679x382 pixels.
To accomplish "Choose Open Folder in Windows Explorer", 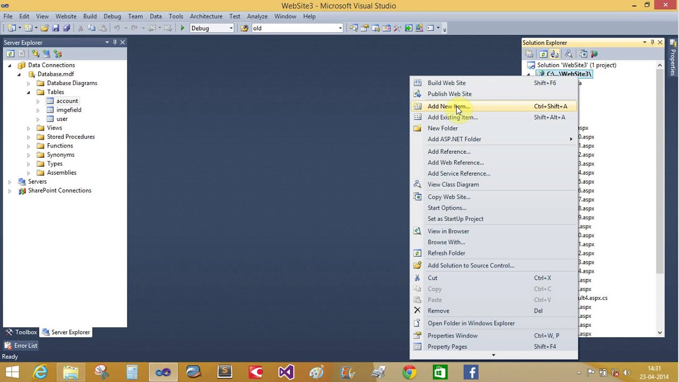I will 494,323.
